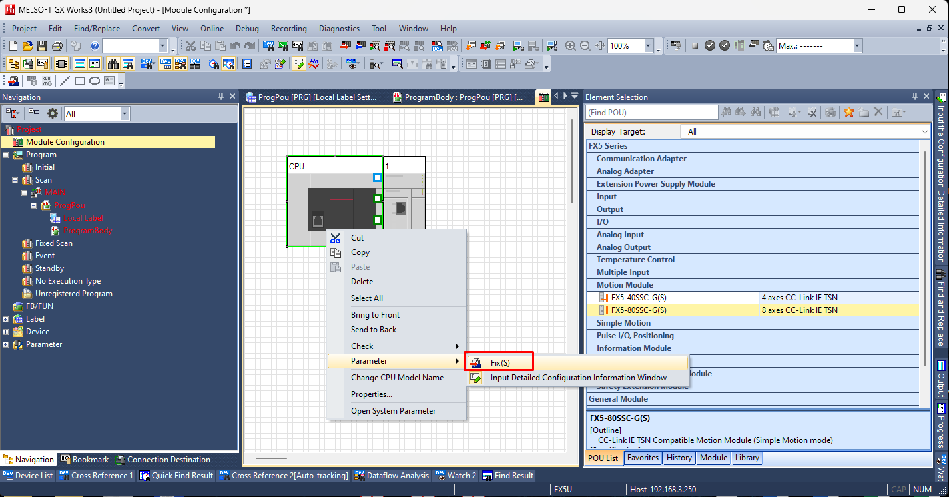Close the Element Selection panel
The image size is (949, 497).
tap(926, 97)
